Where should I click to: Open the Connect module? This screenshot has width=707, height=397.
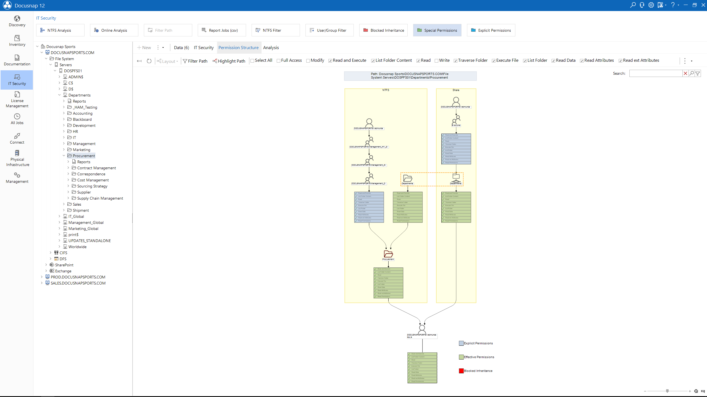pyautogui.click(x=17, y=139)
